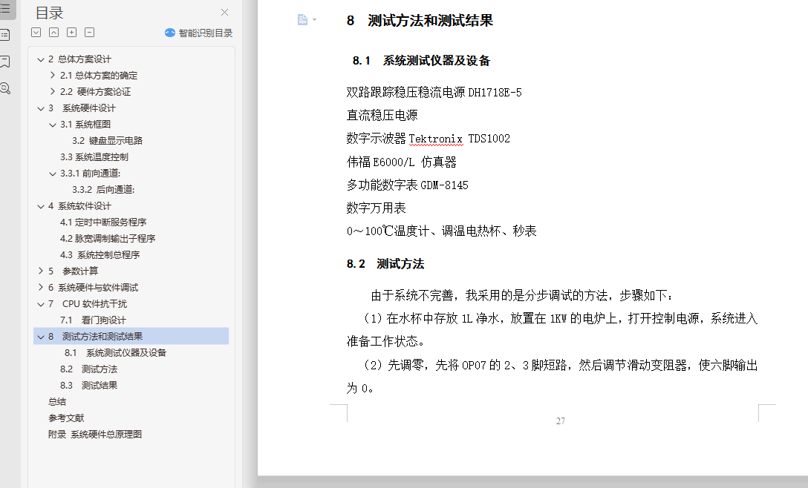The image size is (808, 488).
Task: Expand the 2.1 总体方案的确定 chevron
Action: (53, 75)
